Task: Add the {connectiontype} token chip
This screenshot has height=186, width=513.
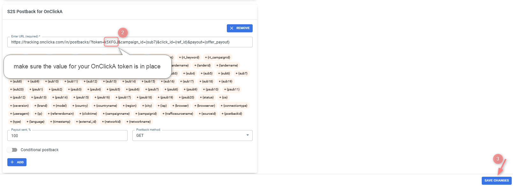Action: [234, 106]
